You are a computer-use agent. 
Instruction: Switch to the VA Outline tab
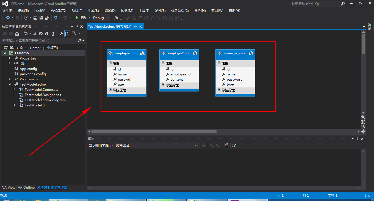click(x=26, y=188)
